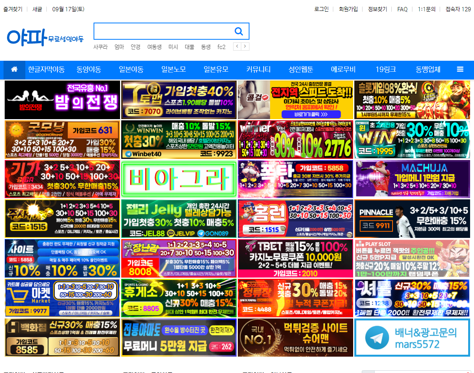
Task: Open the FAQ link
Action: click(402, 9)
